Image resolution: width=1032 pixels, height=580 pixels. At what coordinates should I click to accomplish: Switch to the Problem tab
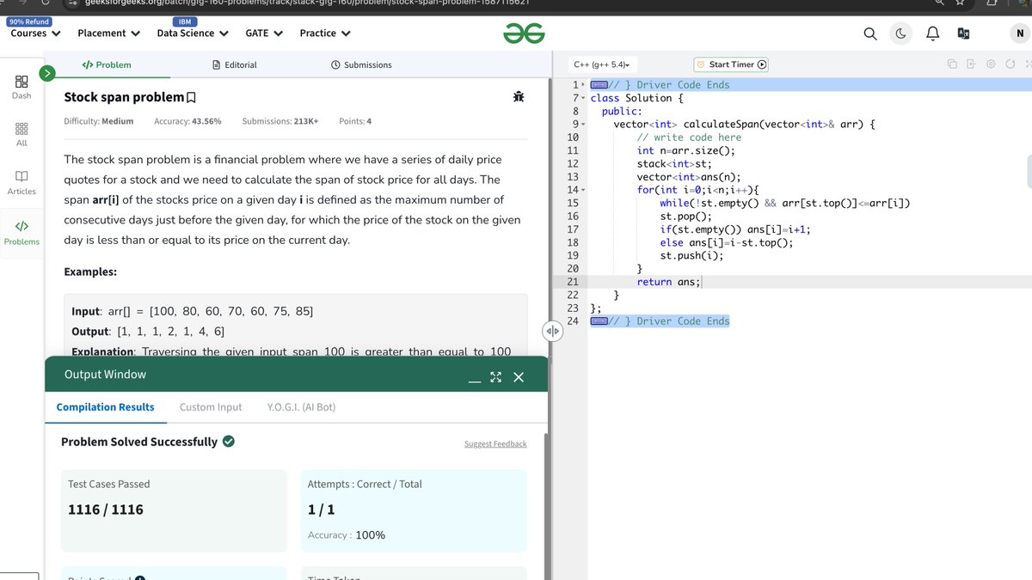pyautogui.click(x=107, y=64)
